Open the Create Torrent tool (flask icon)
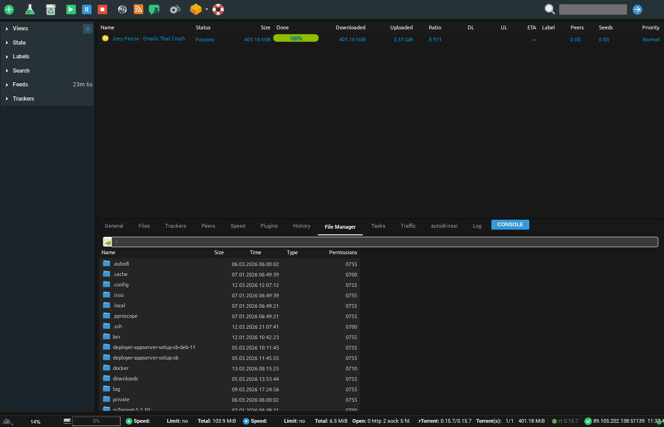The height and width of the screenshot is (427, 664). click(x=30, y=9)
